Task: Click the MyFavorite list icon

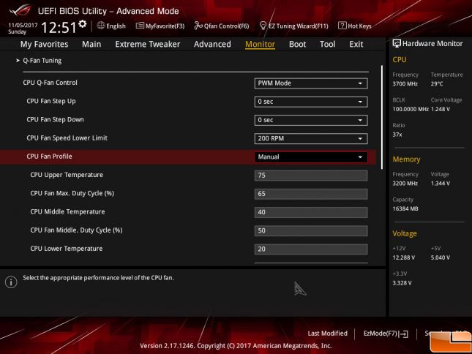Action: (x=140, y=26)
